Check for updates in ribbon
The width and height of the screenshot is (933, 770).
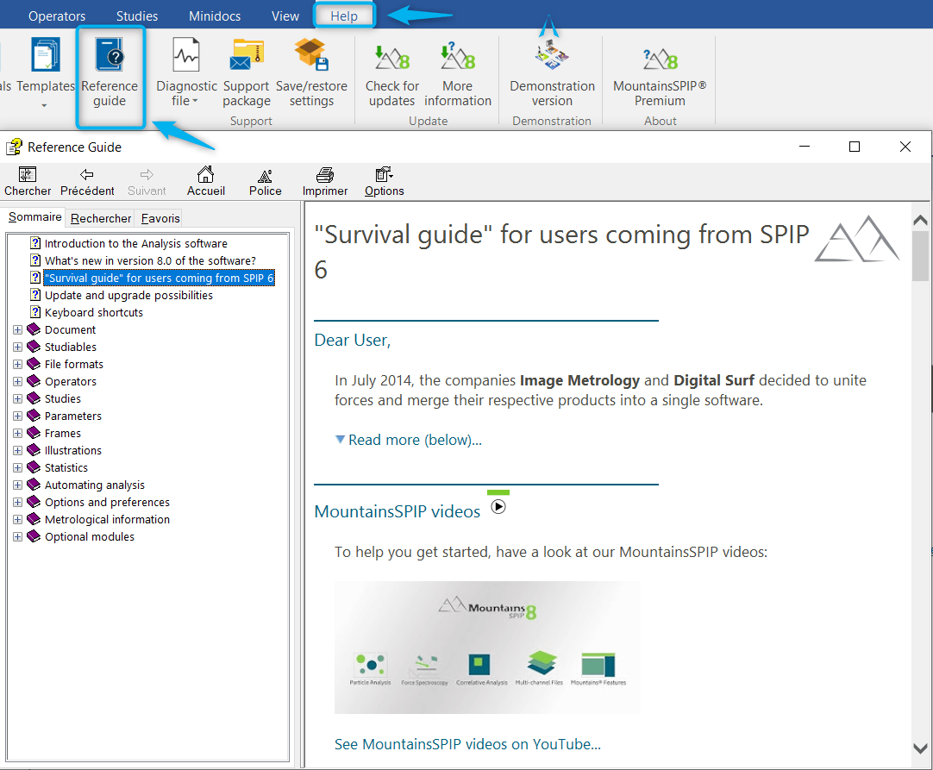pyautogui.click(x=392, y=59)
